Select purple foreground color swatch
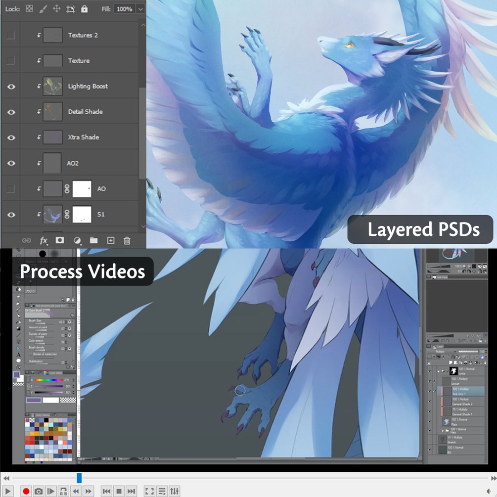Screen dimensions: 497x497 click(16, 375)
